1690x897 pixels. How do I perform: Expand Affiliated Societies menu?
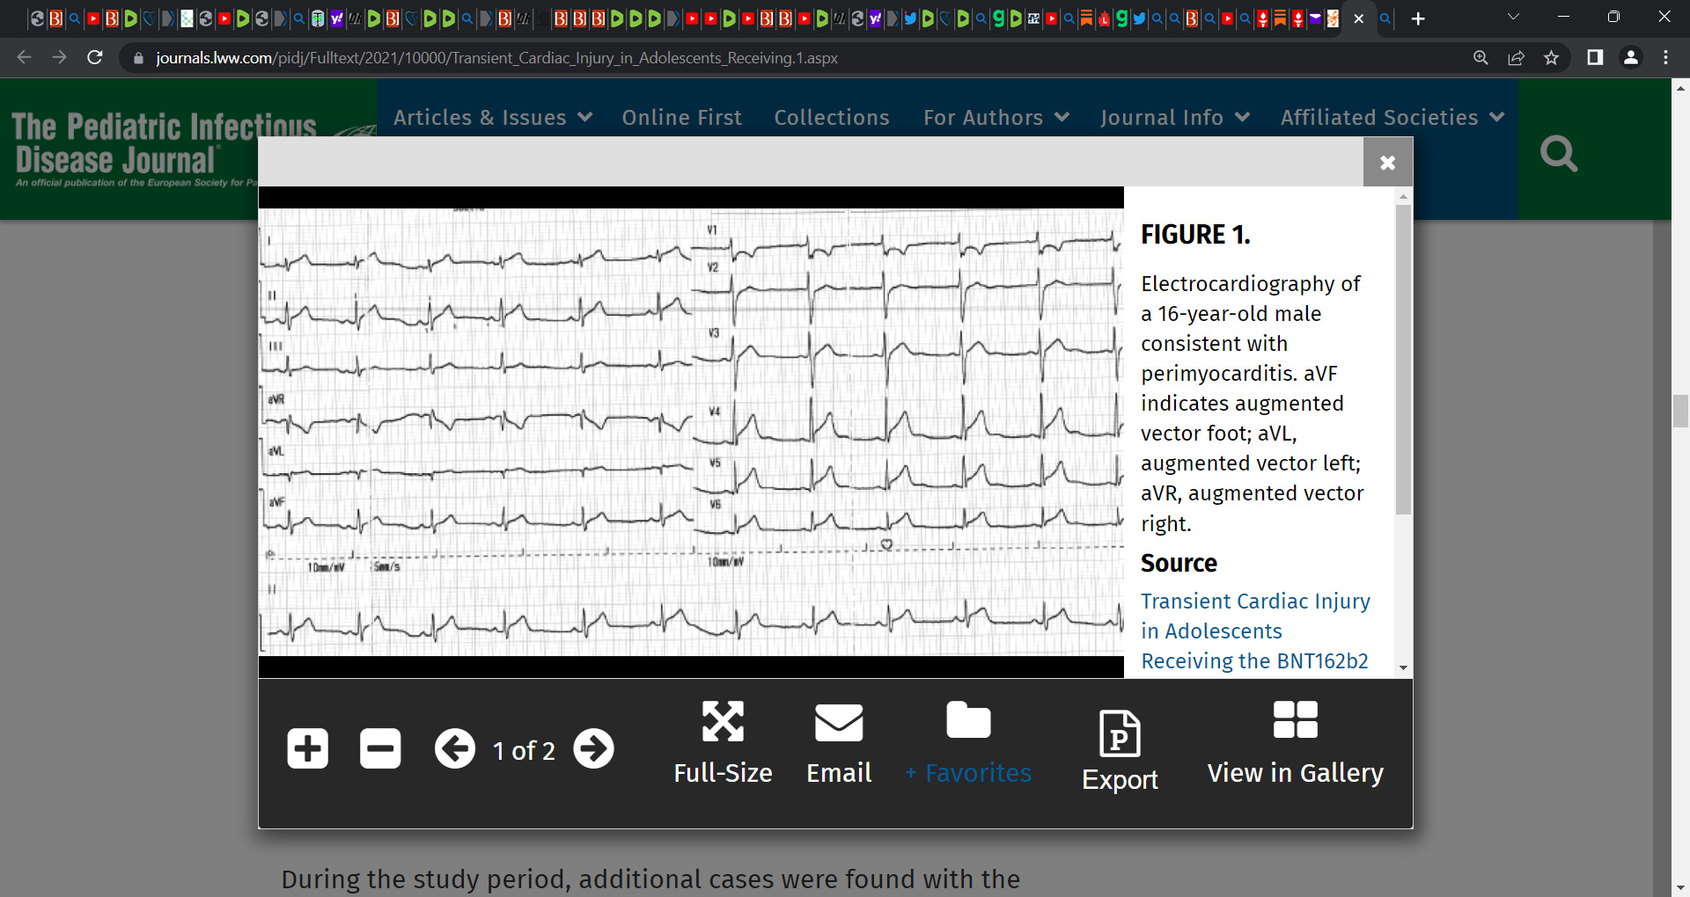click(1392, 117)
